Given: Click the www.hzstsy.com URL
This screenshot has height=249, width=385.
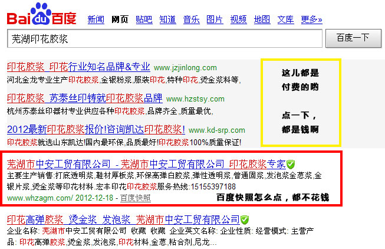Looking at the screenshot, I should point(195,99).
